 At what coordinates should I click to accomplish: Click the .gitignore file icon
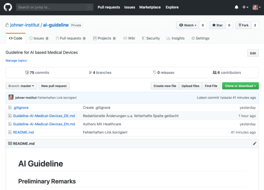tap(10, 108)
